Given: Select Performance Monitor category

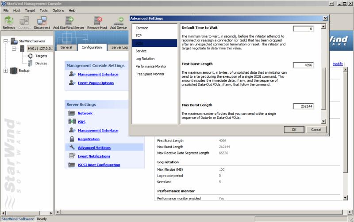Looking at the screenshot, I should 154,66.
